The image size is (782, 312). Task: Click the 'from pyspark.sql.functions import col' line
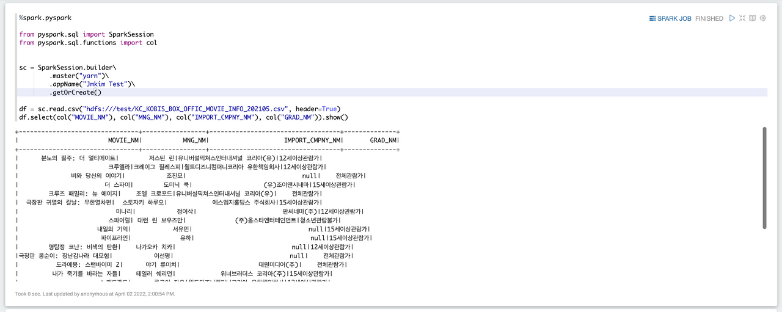pyautogui.click(x=88, y=43)
